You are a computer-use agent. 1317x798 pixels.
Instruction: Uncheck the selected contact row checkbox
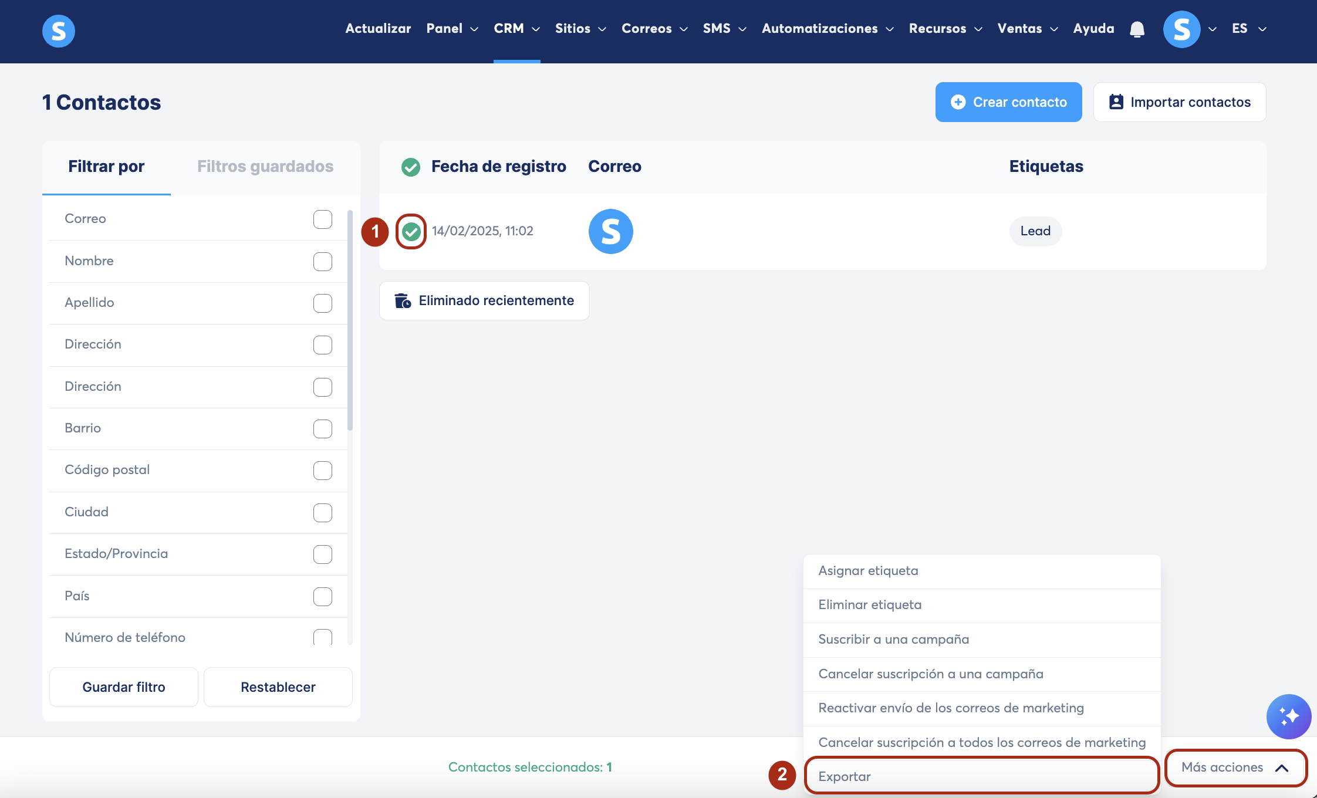(411, 232)
